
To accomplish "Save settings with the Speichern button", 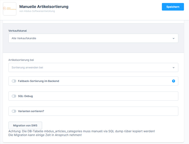I will coord(173,7).
